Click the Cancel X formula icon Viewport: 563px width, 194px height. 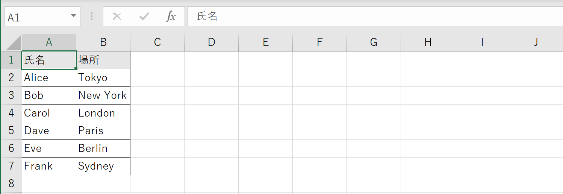tap(117, 17)
